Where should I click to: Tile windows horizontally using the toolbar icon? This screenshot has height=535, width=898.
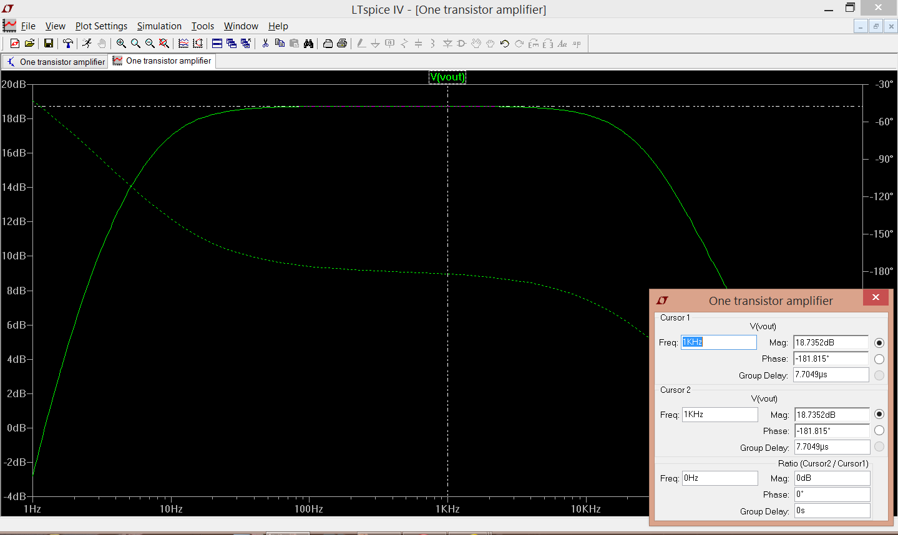click(217, 43)
